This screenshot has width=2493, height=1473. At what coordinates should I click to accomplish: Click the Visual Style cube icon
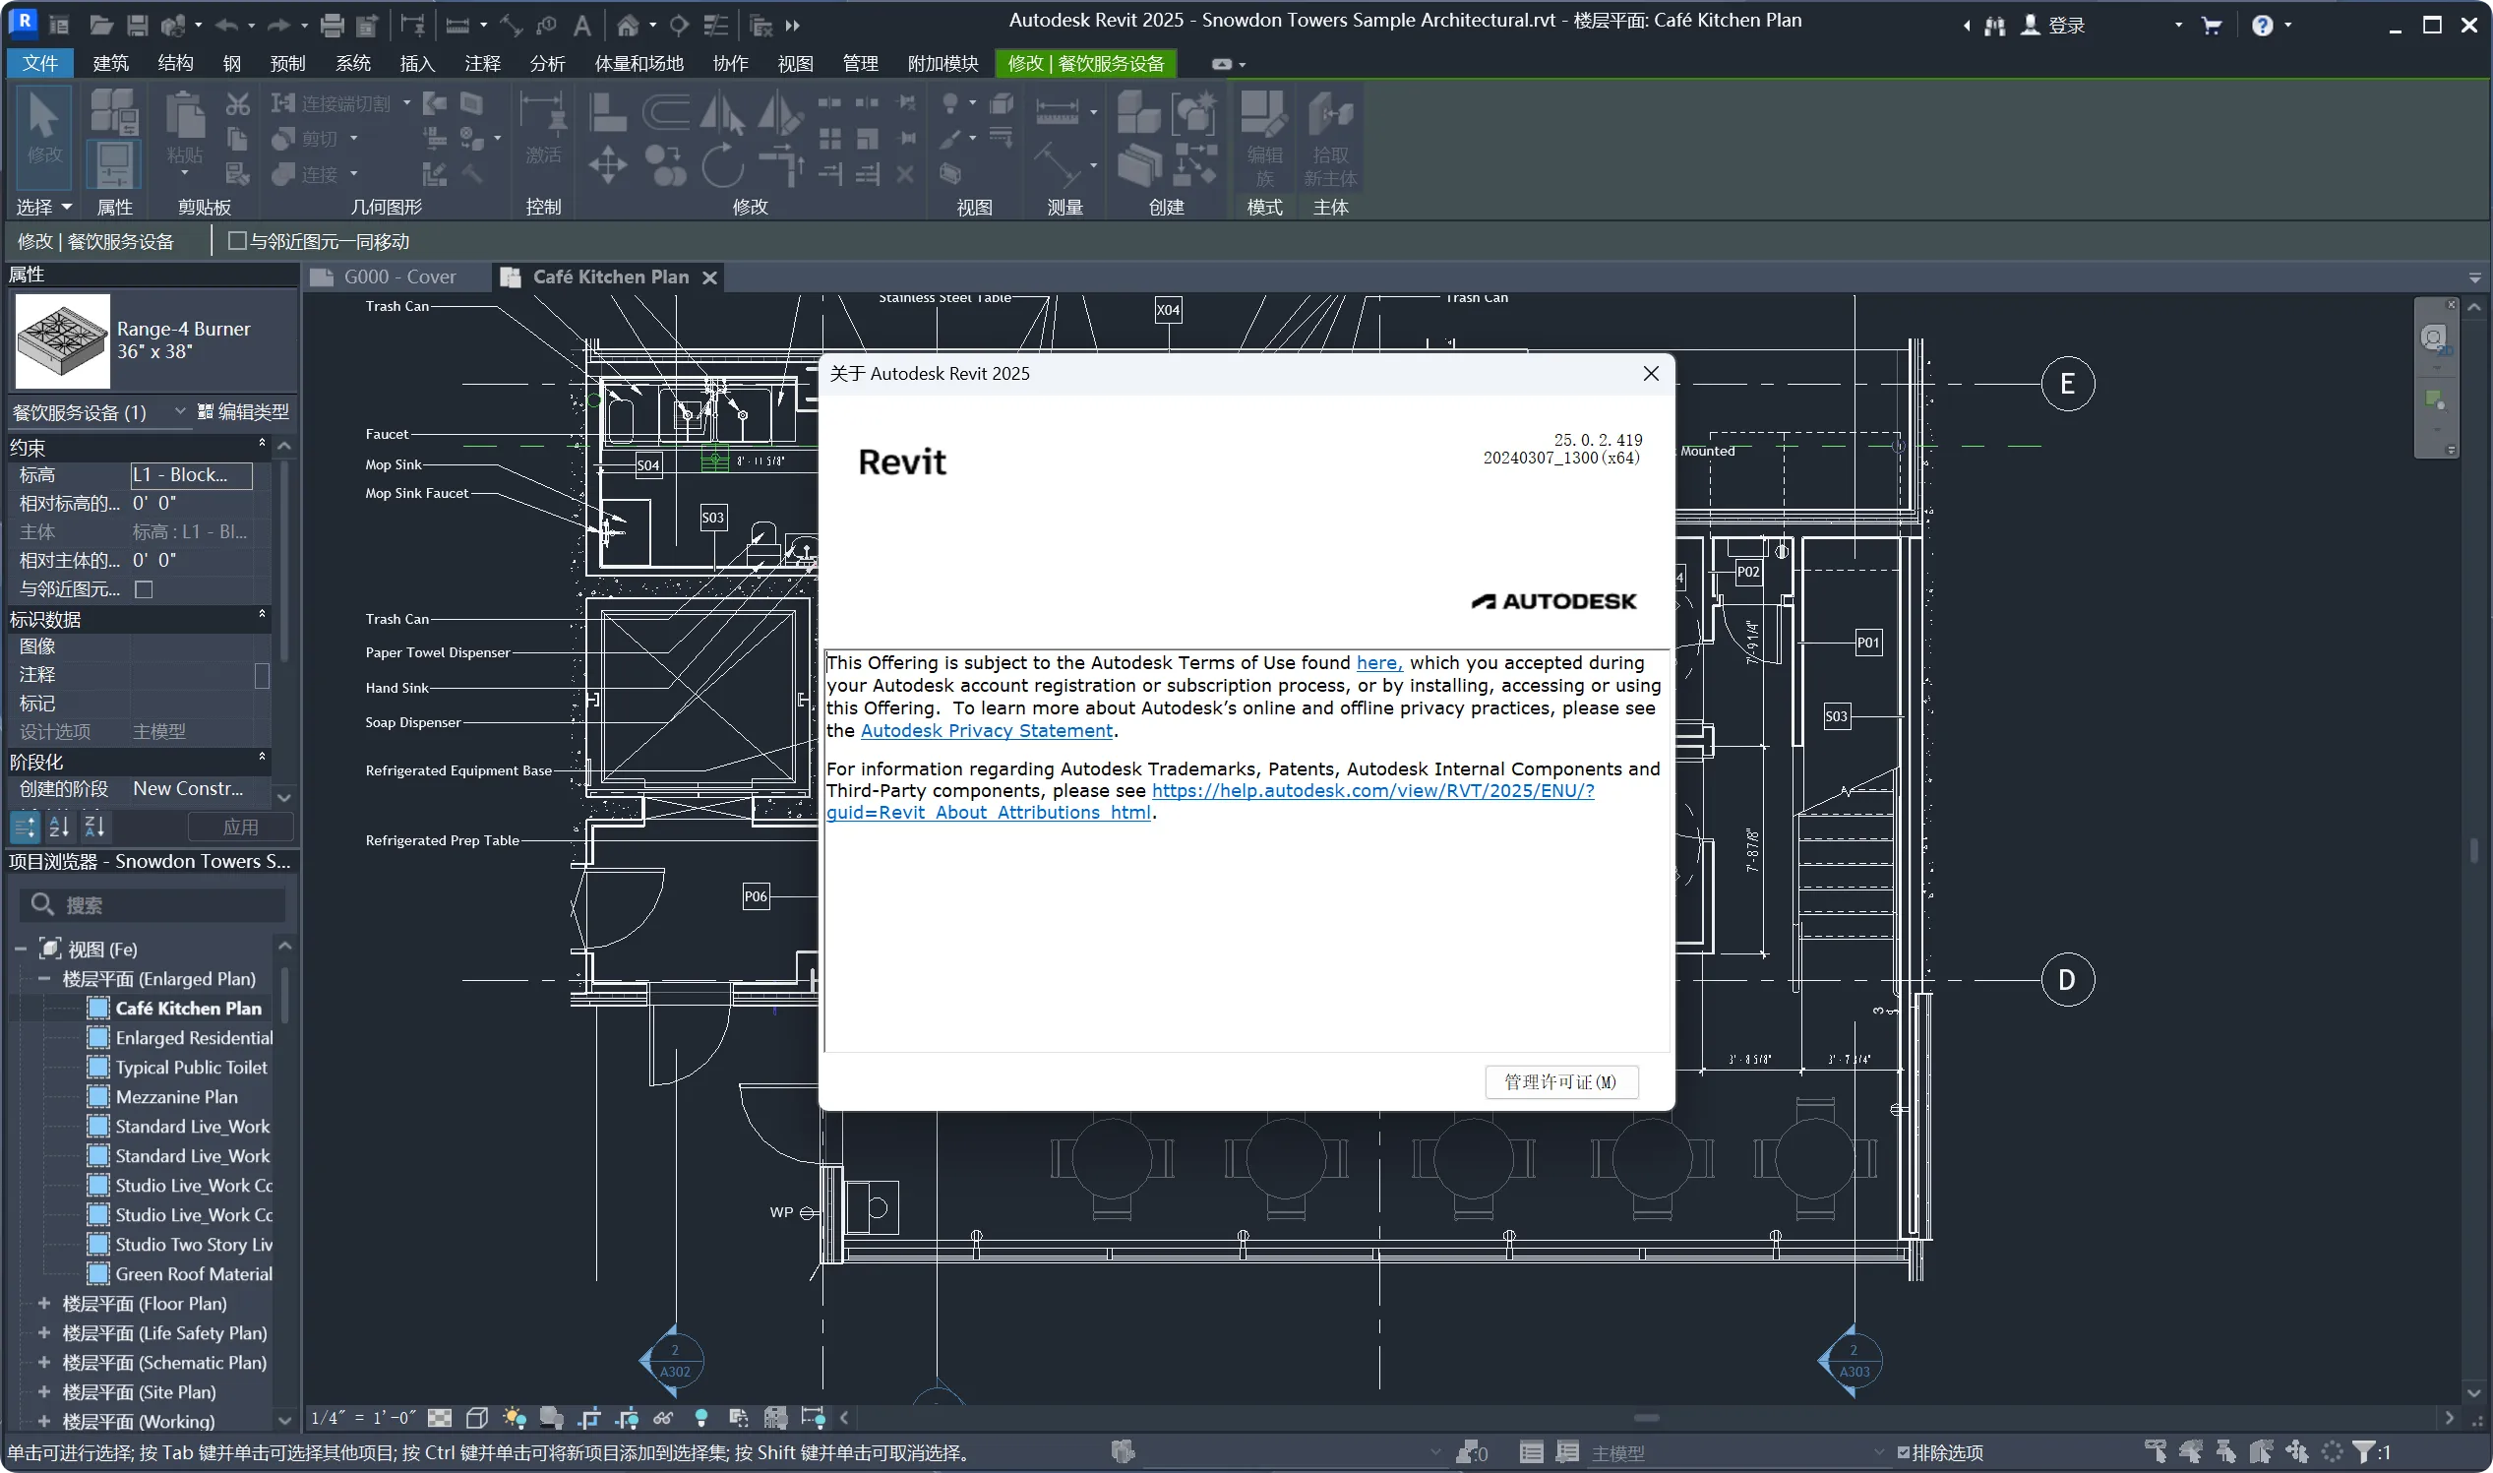[x=476, y=1418]
